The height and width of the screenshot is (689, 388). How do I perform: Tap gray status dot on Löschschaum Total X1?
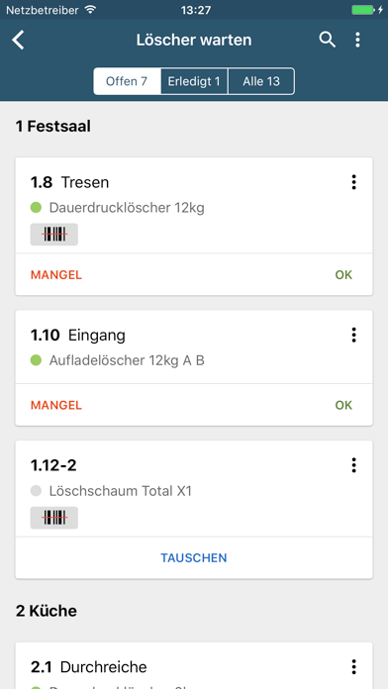[36, 491]
